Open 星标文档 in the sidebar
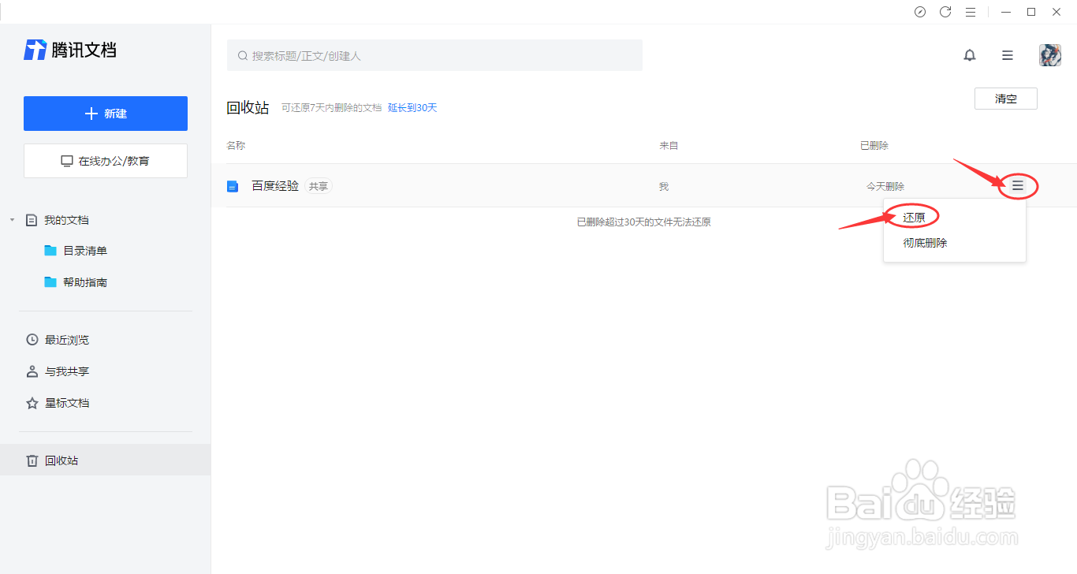This screenshot has width=1077, height=574. point(69,403)
